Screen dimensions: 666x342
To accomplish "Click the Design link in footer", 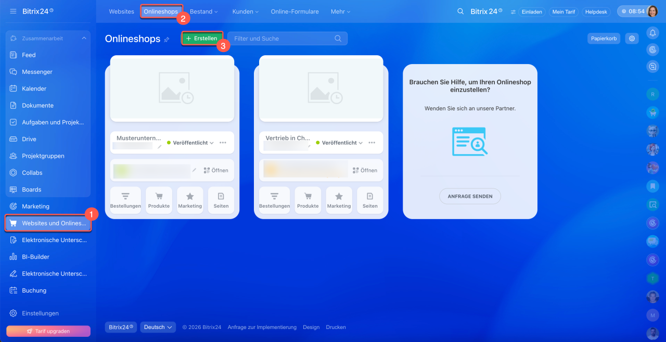I will (x=311, y=327).
